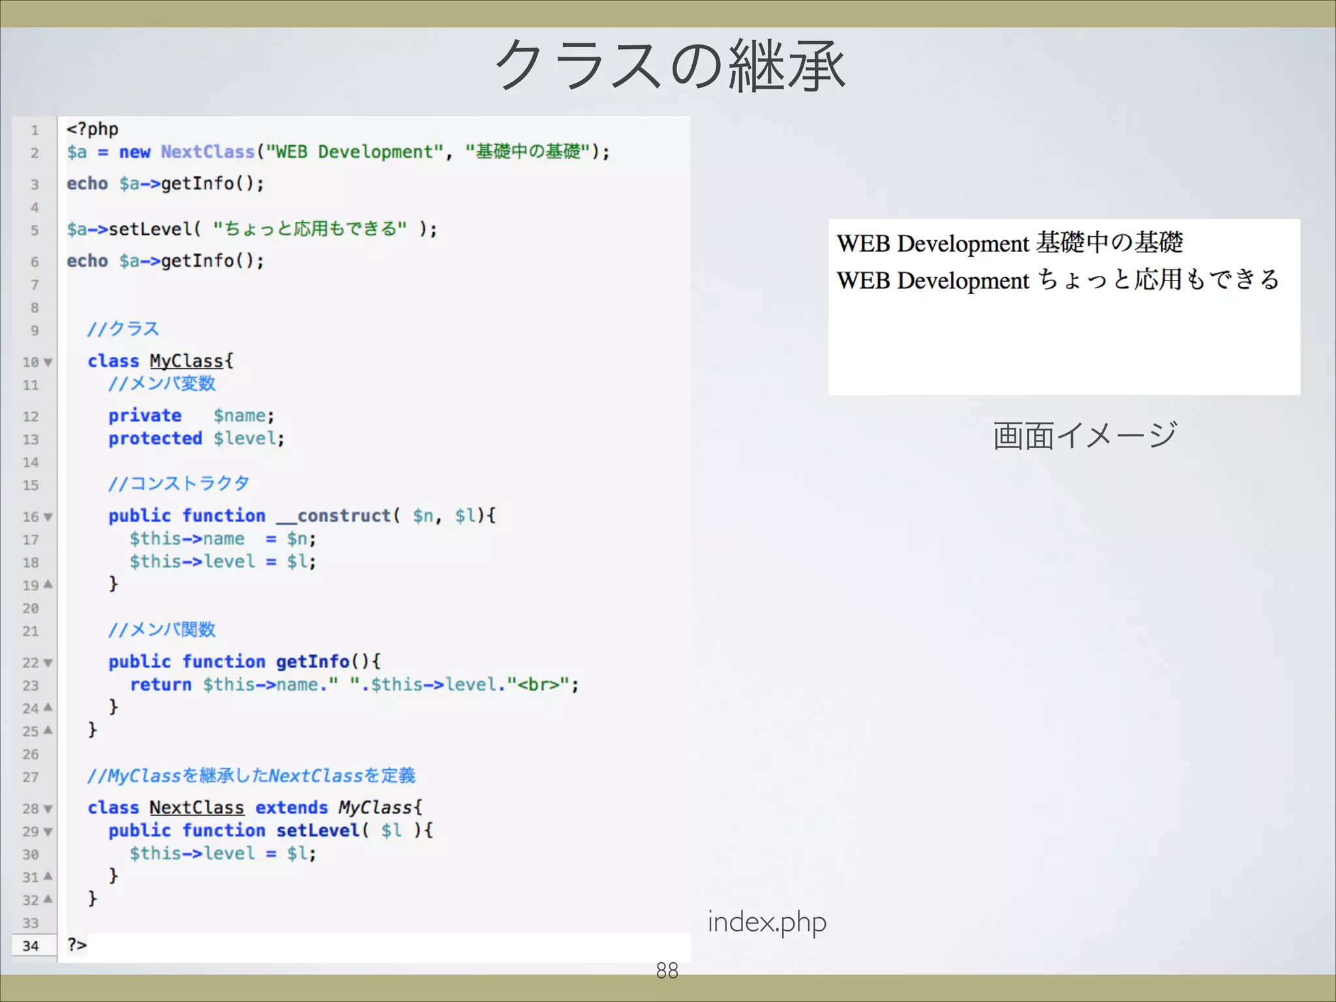The image size is (1336, 1002).
Task: Collapse the NextClass fold arrow at line 28
Action: [48, 810]
